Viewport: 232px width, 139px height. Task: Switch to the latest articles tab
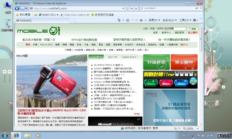[x=113, y=57]
